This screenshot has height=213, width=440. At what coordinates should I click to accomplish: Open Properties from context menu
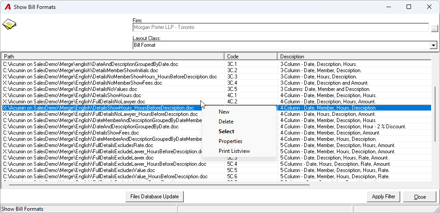point(230,141)
